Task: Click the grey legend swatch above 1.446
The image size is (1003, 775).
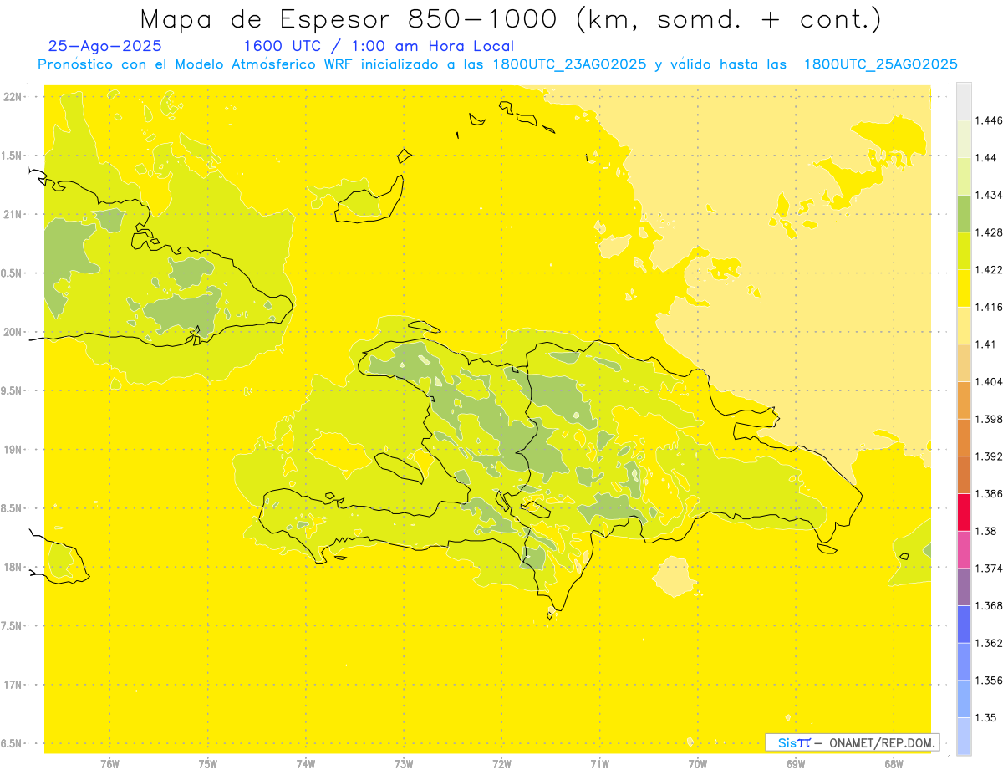Action: [x=964, y=102]
